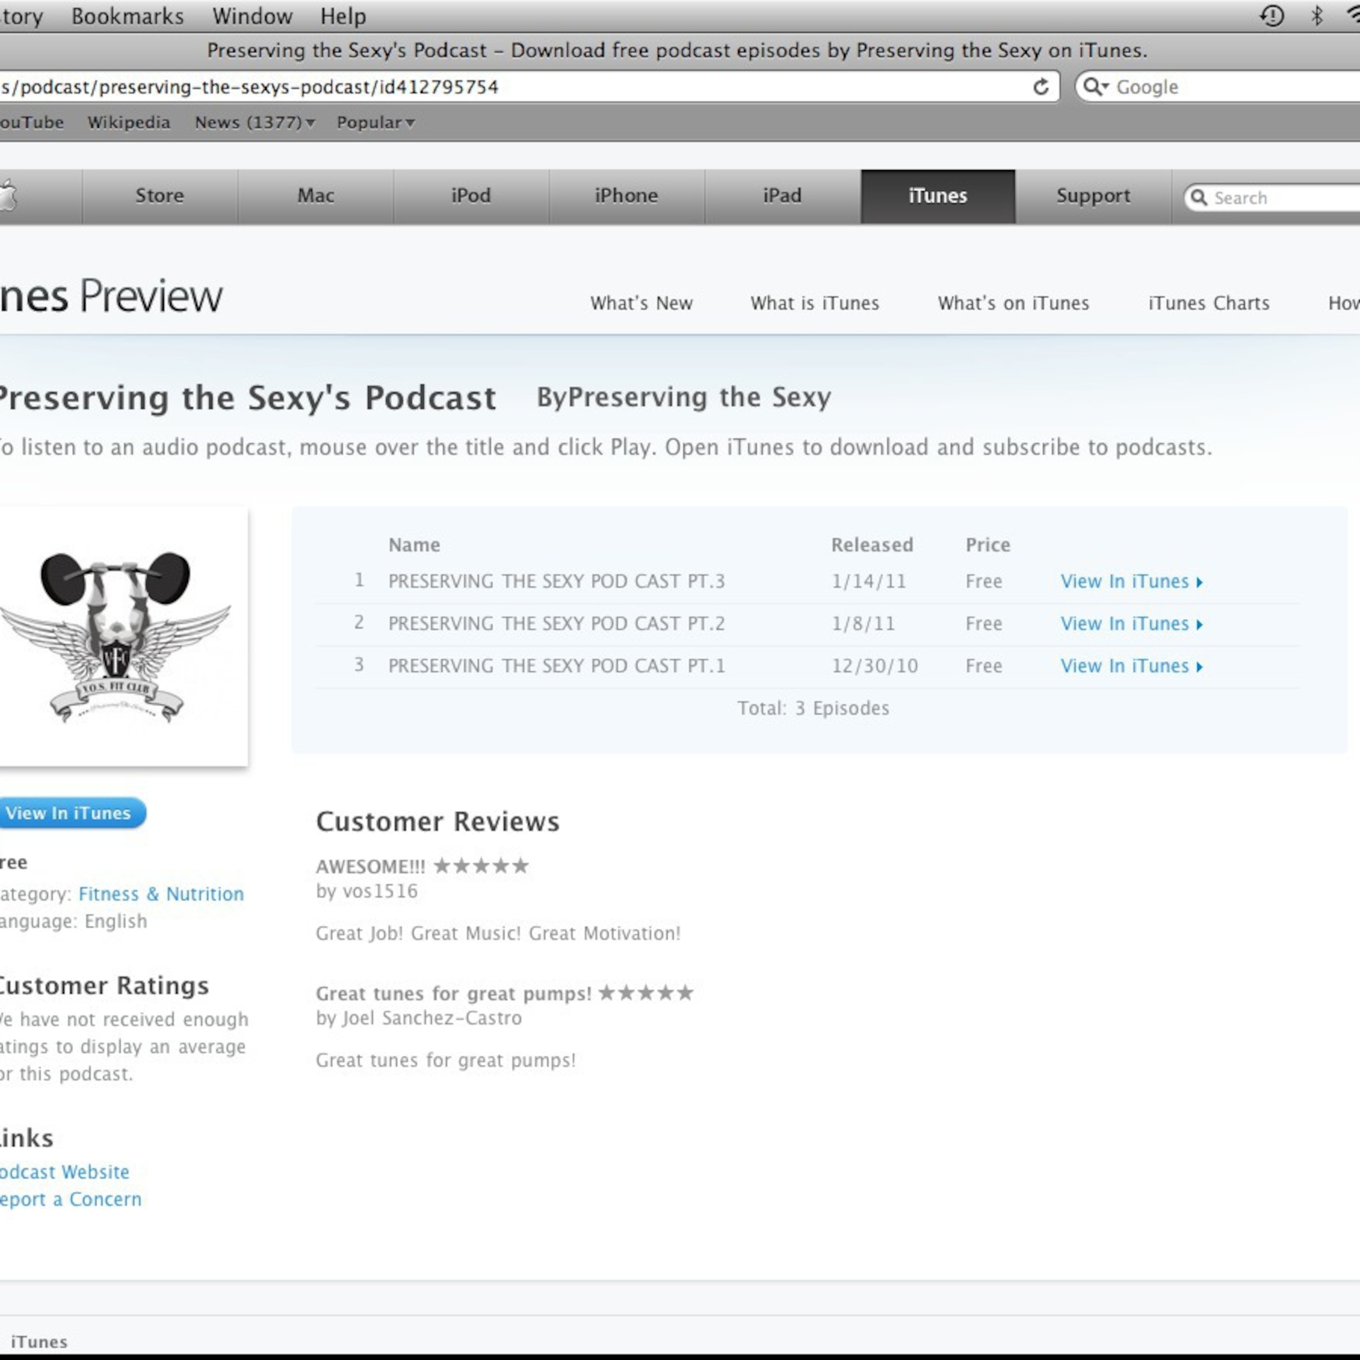Expand the Popular bookmarks dropdown
The image size is (1360, 1360).
coord(376,122)
